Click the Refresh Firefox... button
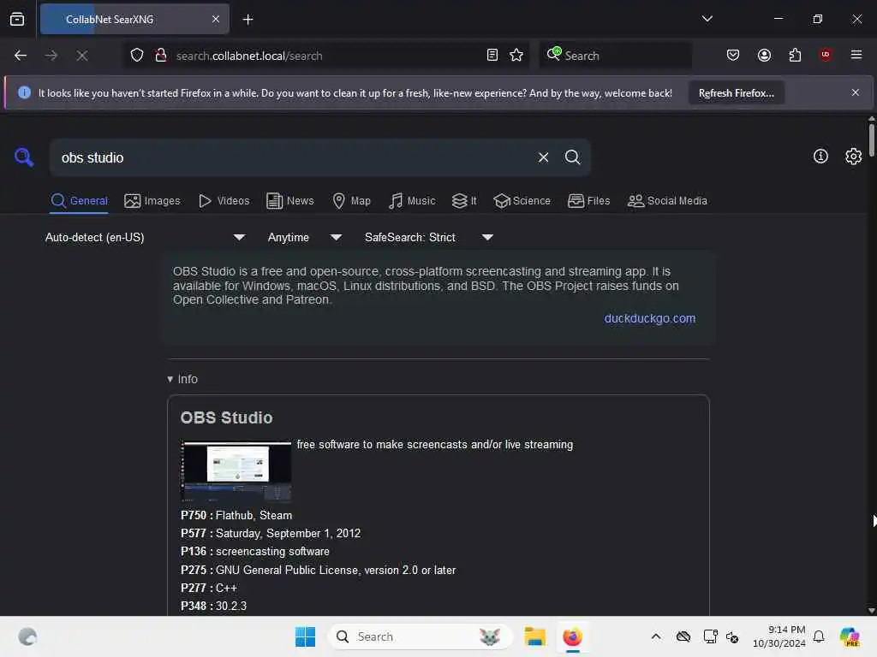877x657 pixels. click(x=736, y=93)
